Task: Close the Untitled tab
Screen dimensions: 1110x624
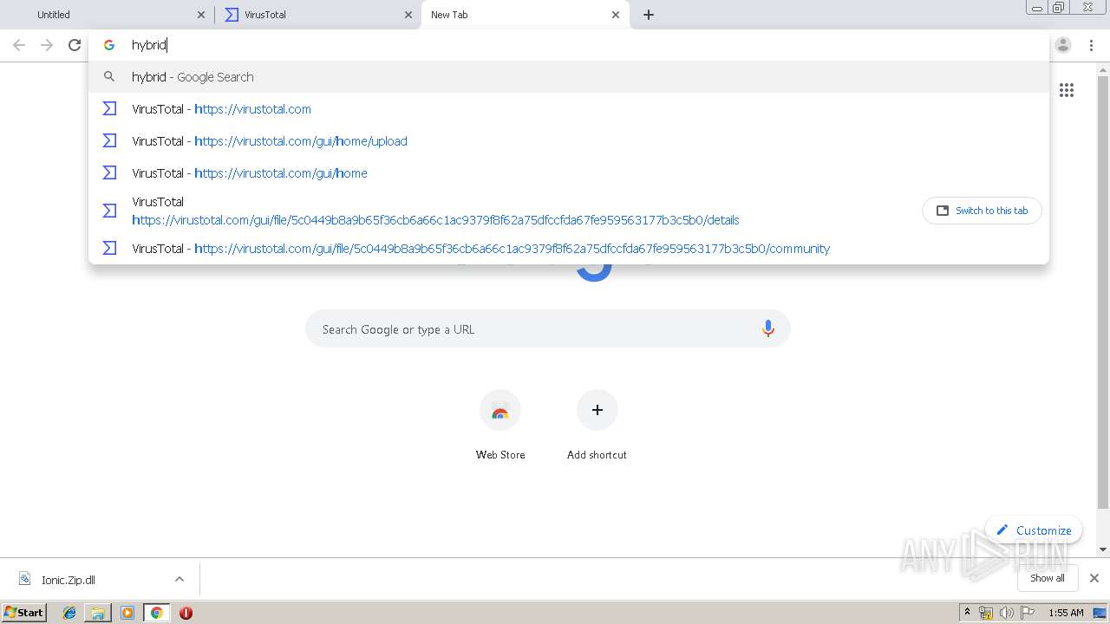Action: (201, 15)
